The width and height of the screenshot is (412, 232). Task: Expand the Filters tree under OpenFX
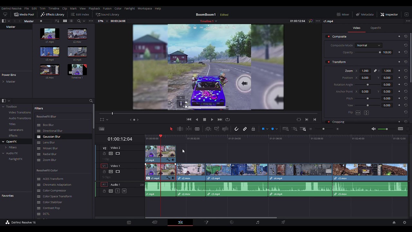(x=6, y=147)
